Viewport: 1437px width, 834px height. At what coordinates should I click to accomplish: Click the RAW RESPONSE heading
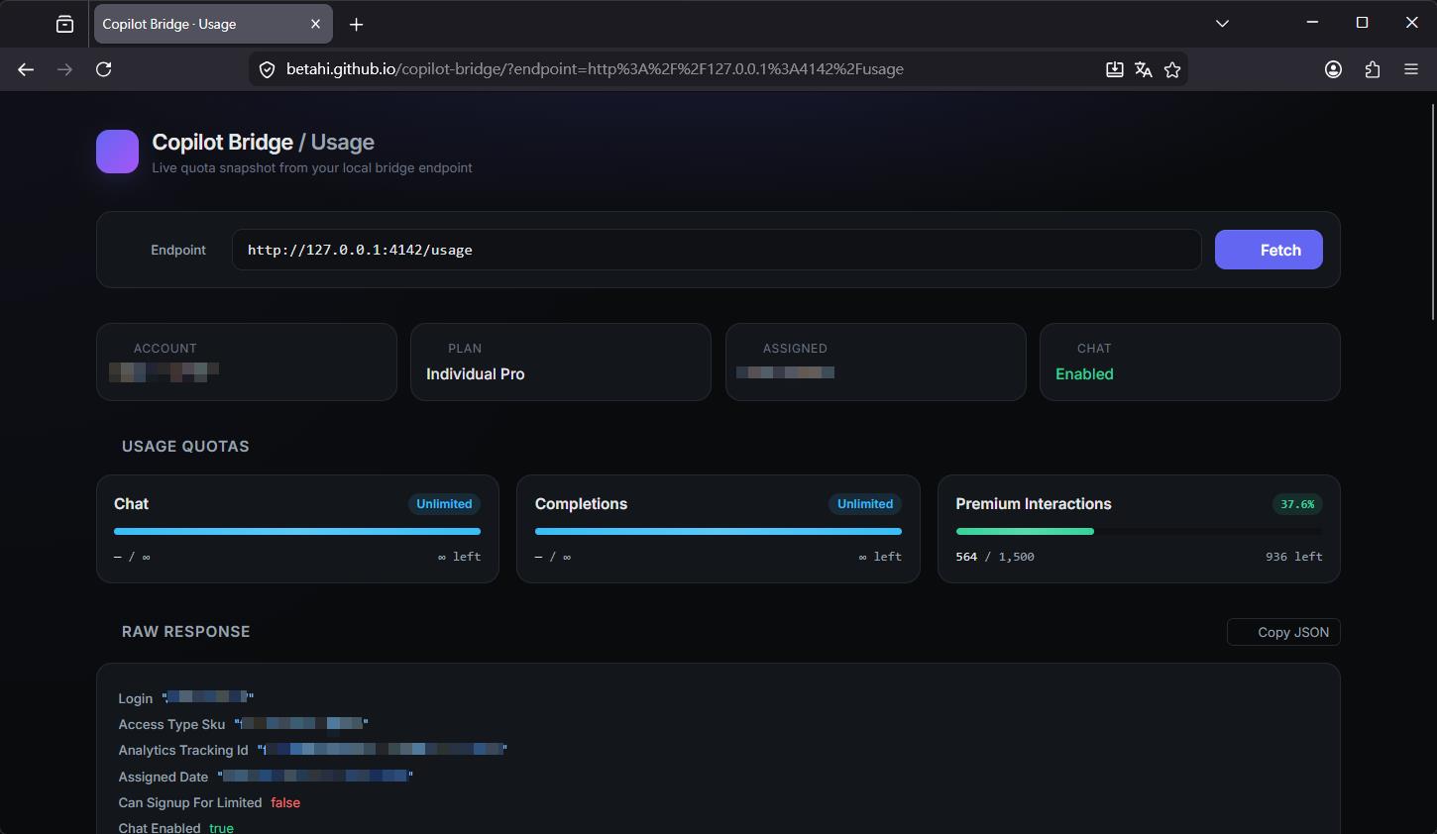click(186, 632)
